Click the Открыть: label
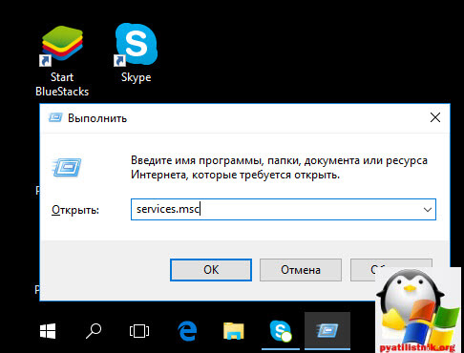 75,210
